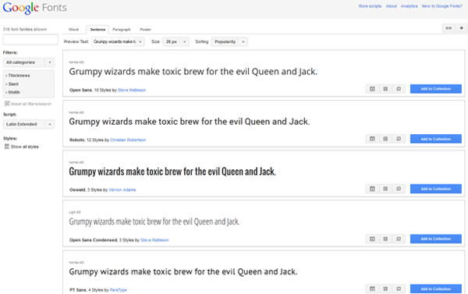468x294 pixels.
Task: Click the middle icon button in Roboto row
Action: coord(385,139)
